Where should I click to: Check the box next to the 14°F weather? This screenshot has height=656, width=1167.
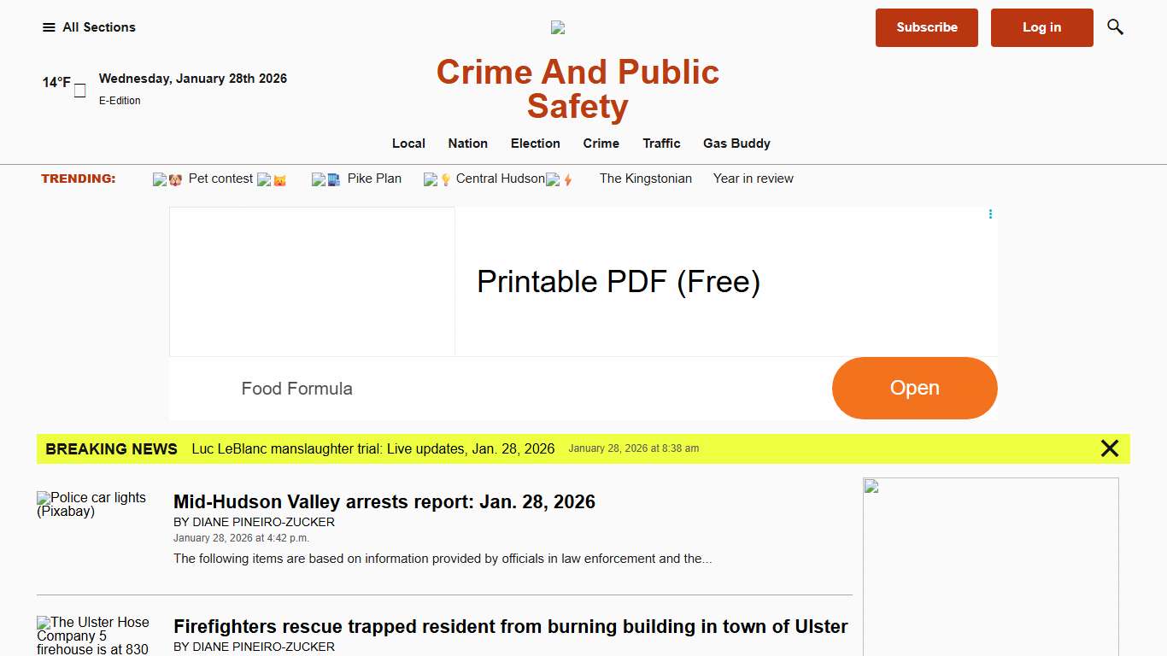[x=79, y=89]
